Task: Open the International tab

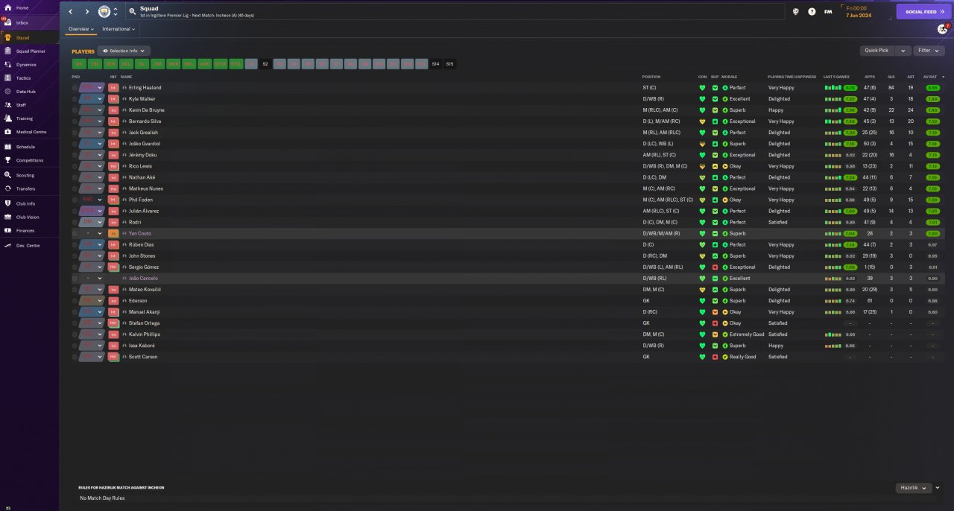Action: point(119,29)
